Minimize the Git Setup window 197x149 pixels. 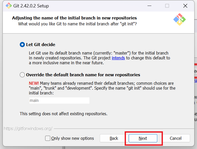point(149,6)
